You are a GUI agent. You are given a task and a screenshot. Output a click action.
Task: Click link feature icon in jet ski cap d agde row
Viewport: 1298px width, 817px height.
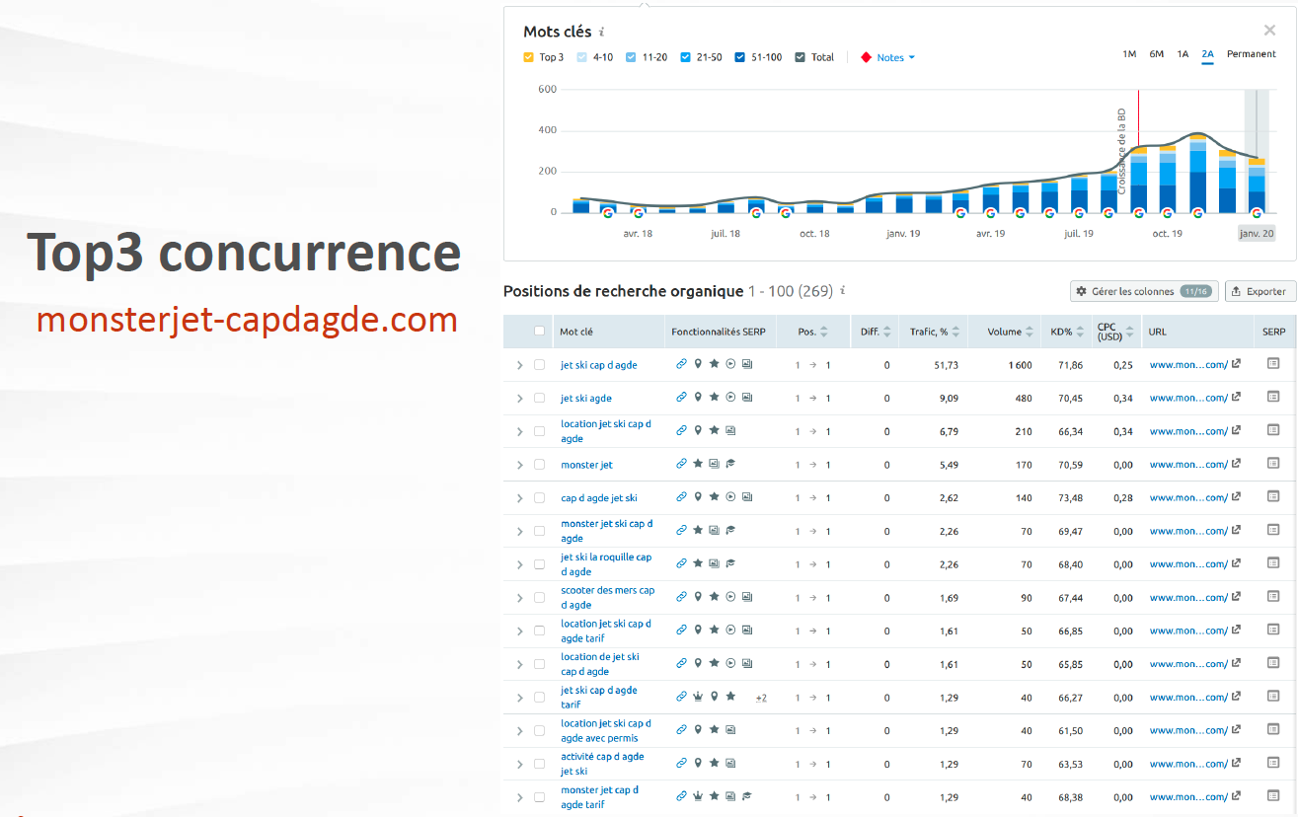(681, 364)
